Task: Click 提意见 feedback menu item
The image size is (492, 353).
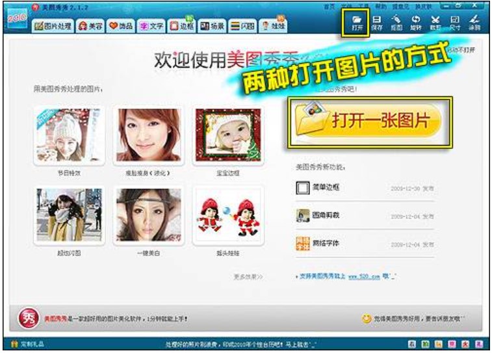Action: pos(400,7)
